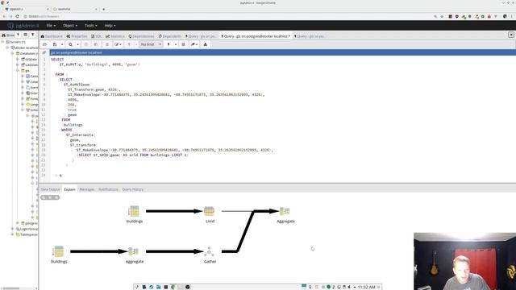Screen dimensions: 516x290
Task: Switch to the SQL tab
Action: pyautogui.click(x=97, y=36)
